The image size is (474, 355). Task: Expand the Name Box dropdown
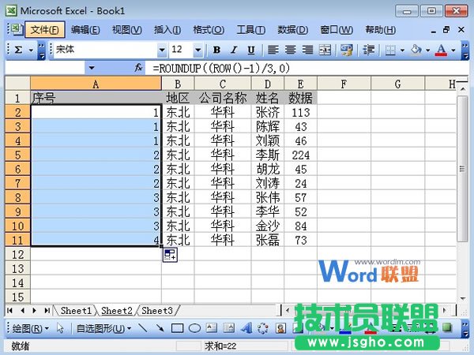pyautogui.click(x=92, y=69)
